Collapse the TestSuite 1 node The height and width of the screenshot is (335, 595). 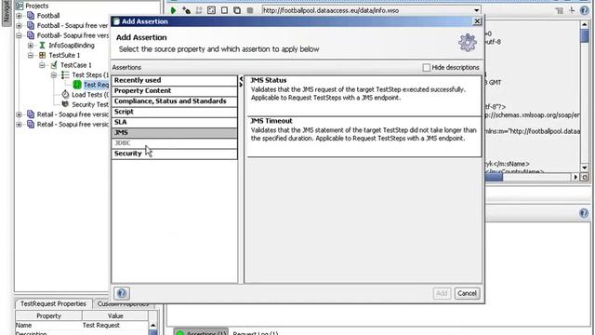(x=31, y=56)
